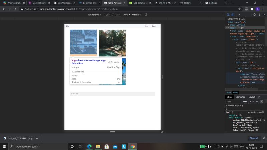Go back to the previous page
The width and height of the screenshot is (267, 150).
[x=4, y=9]
